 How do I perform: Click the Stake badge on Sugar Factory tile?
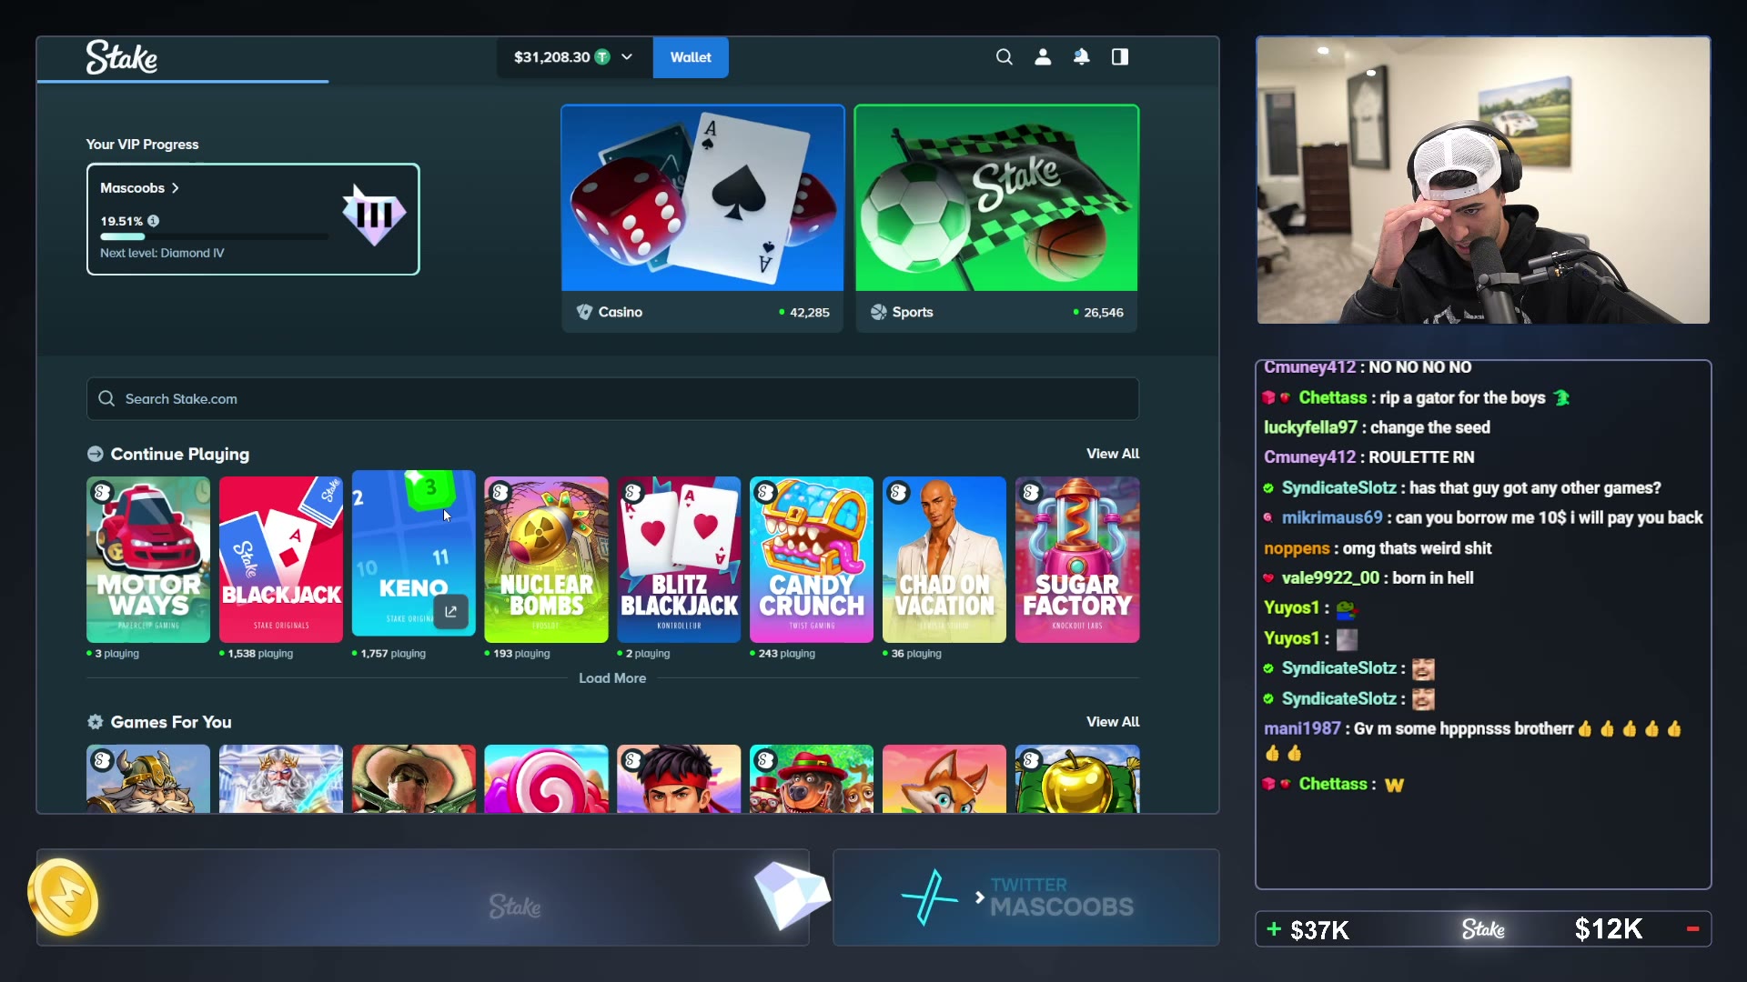coord(1032,493)
